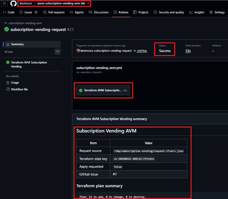Switch to the Code tab
This screenshot has width=228, height=199.
(x=9, y=12)
